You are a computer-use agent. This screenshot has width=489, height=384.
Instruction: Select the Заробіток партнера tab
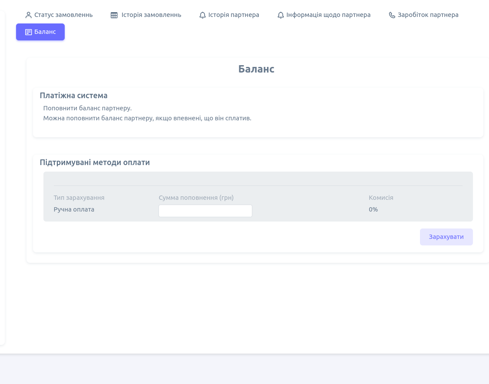tap(428, 15)
